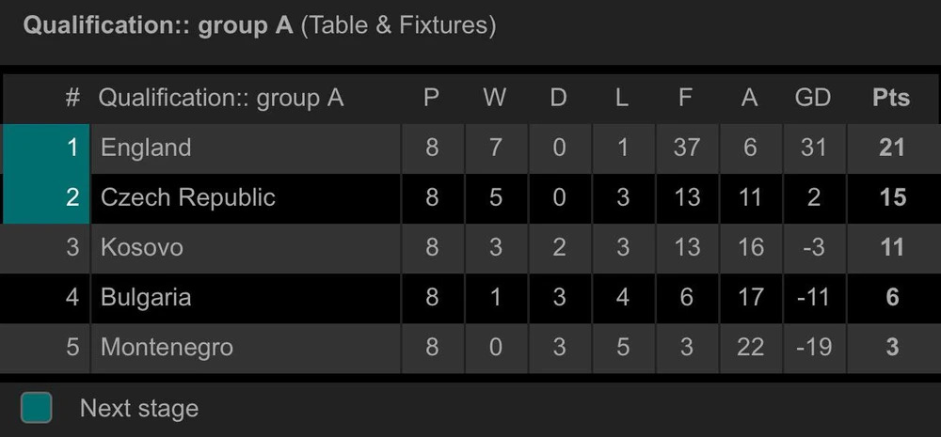Click the W wins column header
The image size is (941, 437).
click(495, 98)
